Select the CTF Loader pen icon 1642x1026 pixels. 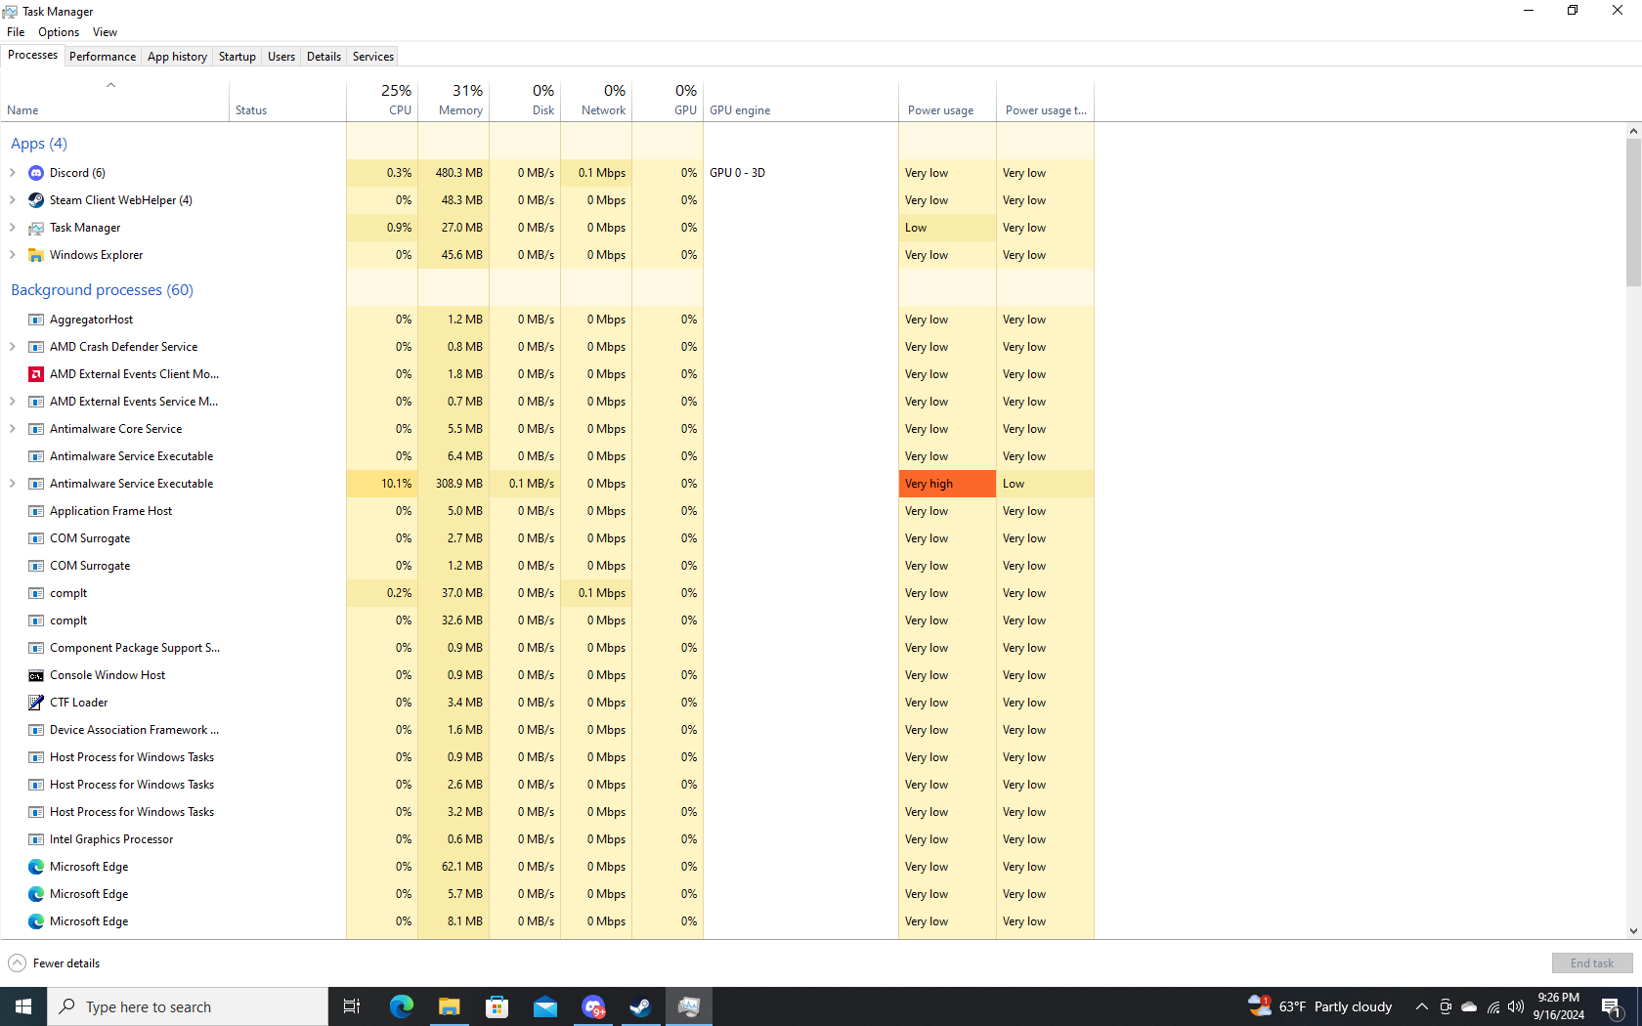click(36, 703)
